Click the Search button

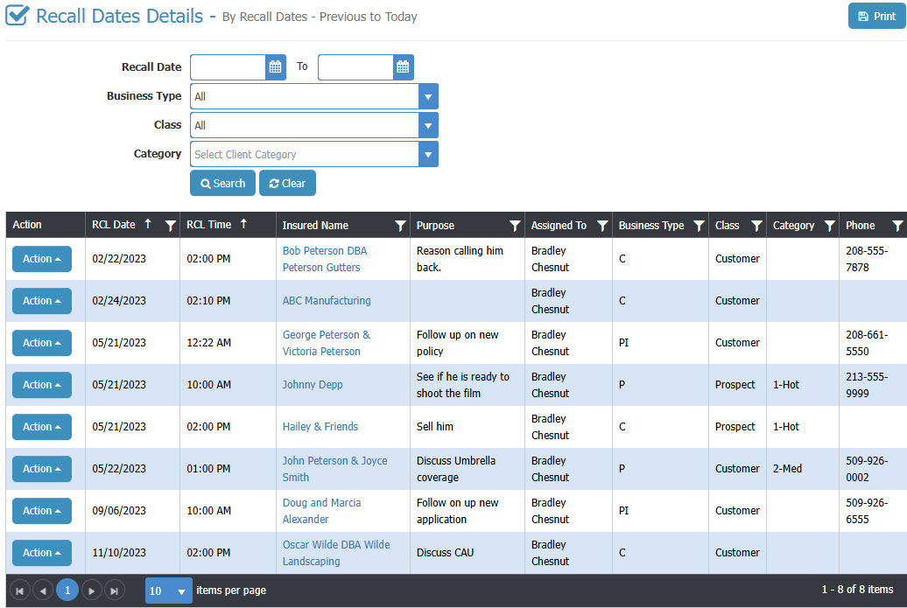click(x=222, y=184)
